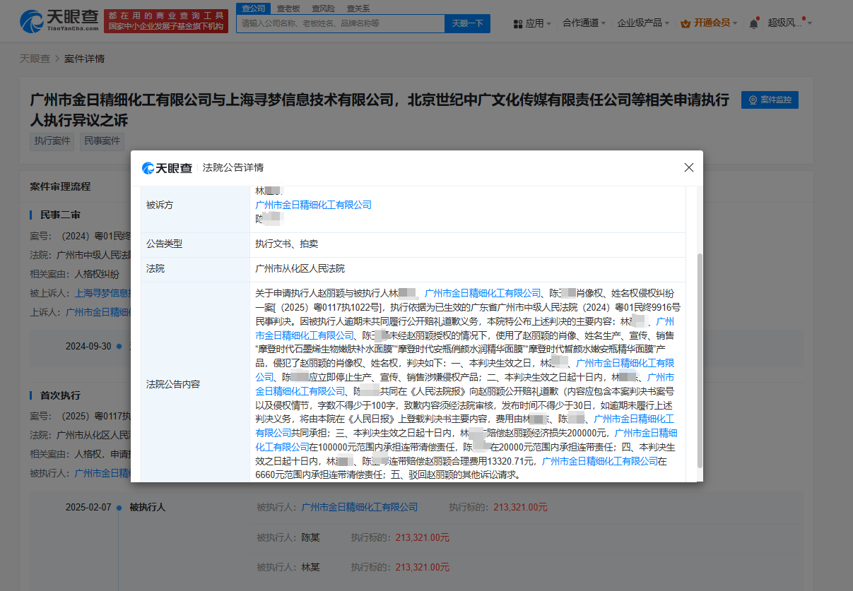Click the 林某 debtor name
The image size is (853, 591).
coord(310,567)
